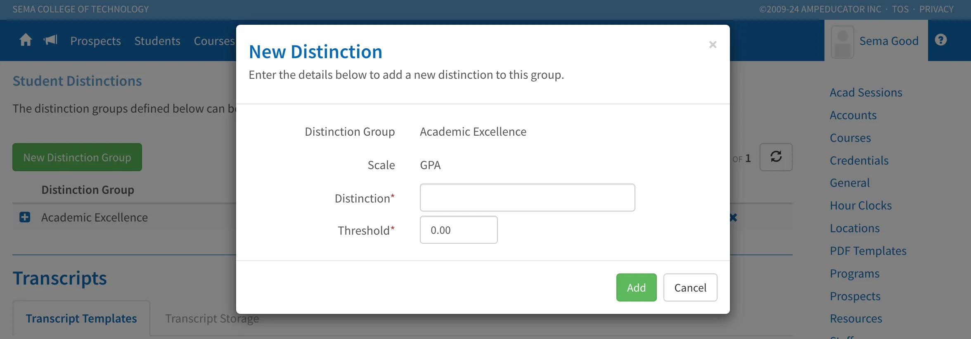Go to Acad Sessions settings
Image resolution: width=971 pixels, height=339 pixels.
coord(866,92)
